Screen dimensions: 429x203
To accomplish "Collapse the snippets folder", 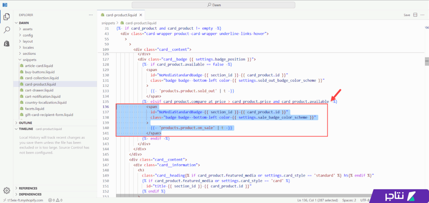I will click(x=29, y=60).
